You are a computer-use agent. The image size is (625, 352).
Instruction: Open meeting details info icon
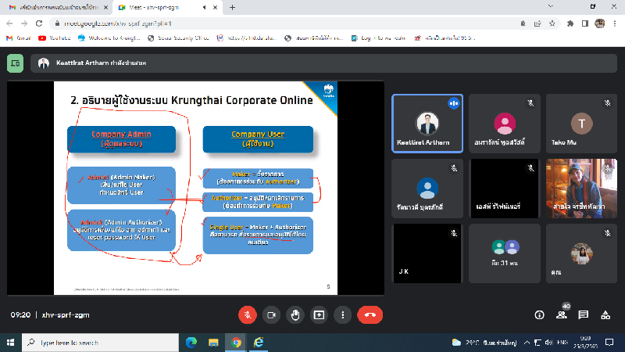(x=539, y=314)
